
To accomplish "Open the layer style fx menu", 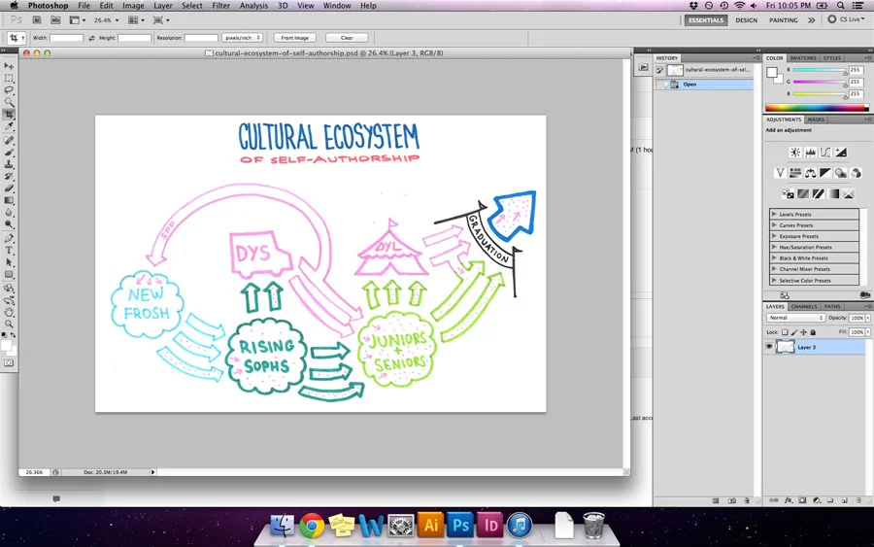I will pyautogui.click(x=789, y=500).
